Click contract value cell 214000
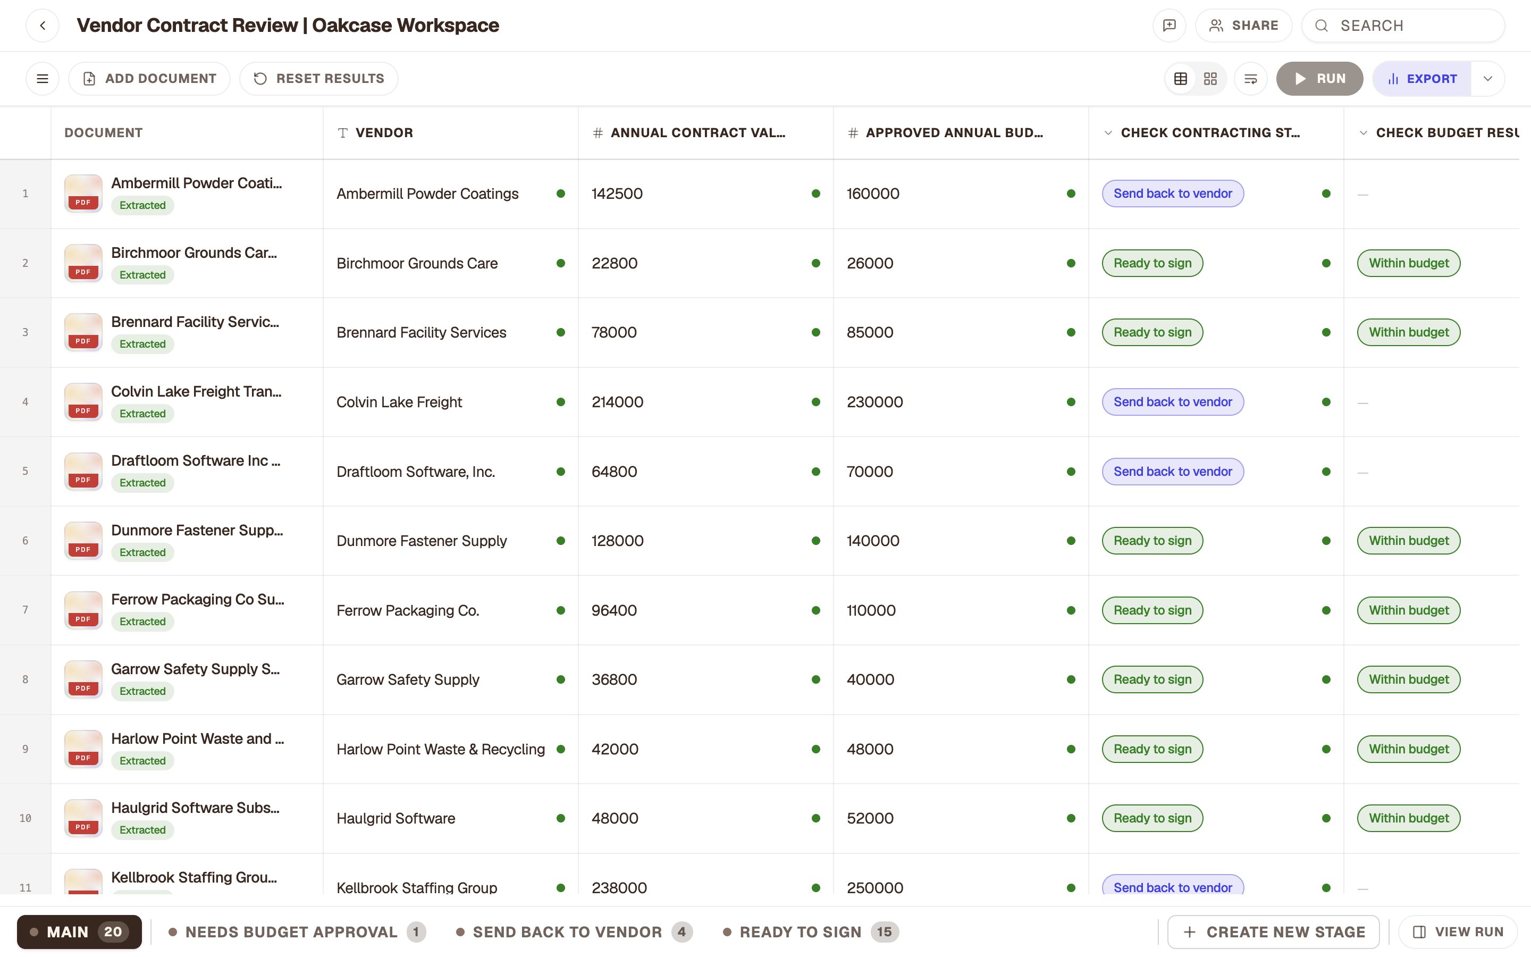Image resolution: width=1531 pixels, height=957 pixels. tap(705, 402)
